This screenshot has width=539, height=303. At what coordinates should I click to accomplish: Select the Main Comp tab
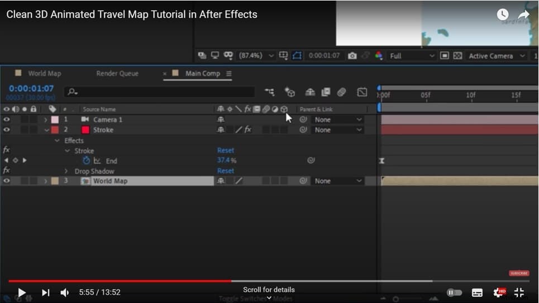coord(202,74)
